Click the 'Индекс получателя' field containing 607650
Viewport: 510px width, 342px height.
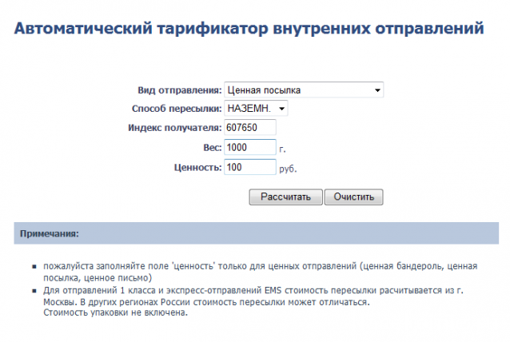tap(250, 128)
